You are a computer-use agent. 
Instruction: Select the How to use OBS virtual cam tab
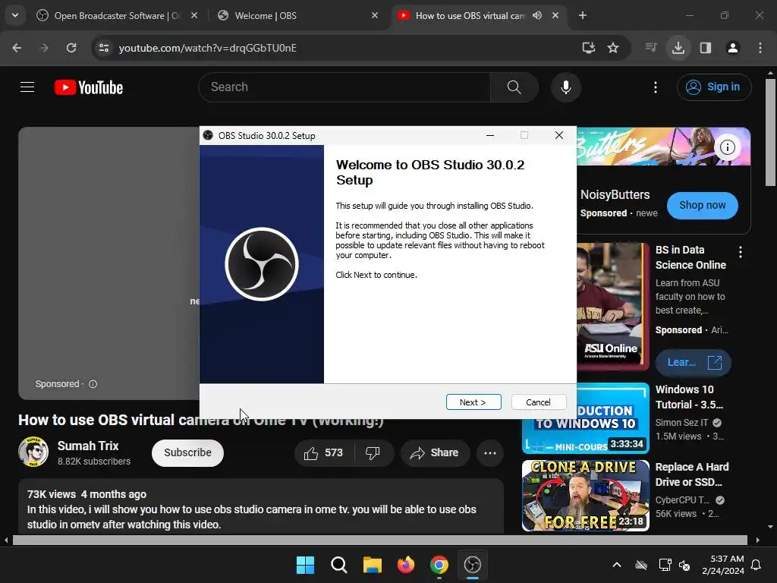(x=470, y=16)
